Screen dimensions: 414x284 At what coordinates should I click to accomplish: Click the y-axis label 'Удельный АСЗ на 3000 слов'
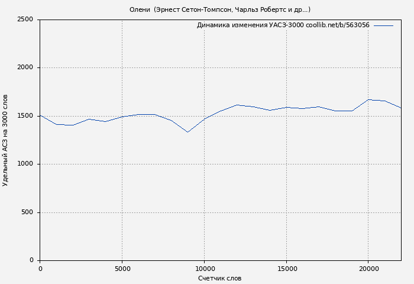point(5,140)
